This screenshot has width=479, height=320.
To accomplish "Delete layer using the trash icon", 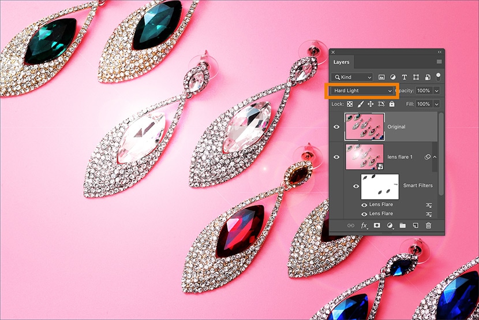I will (x=428, y=225).
